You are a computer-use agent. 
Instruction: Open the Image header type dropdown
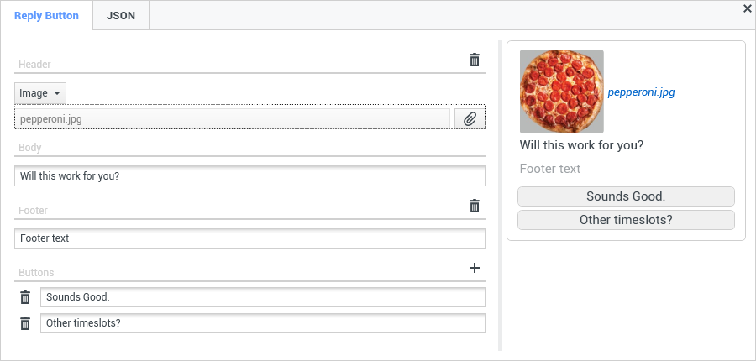(40, 93)
